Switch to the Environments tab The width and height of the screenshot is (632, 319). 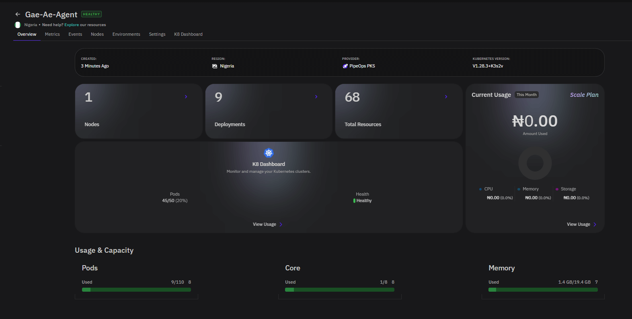(x=126, y=35)
